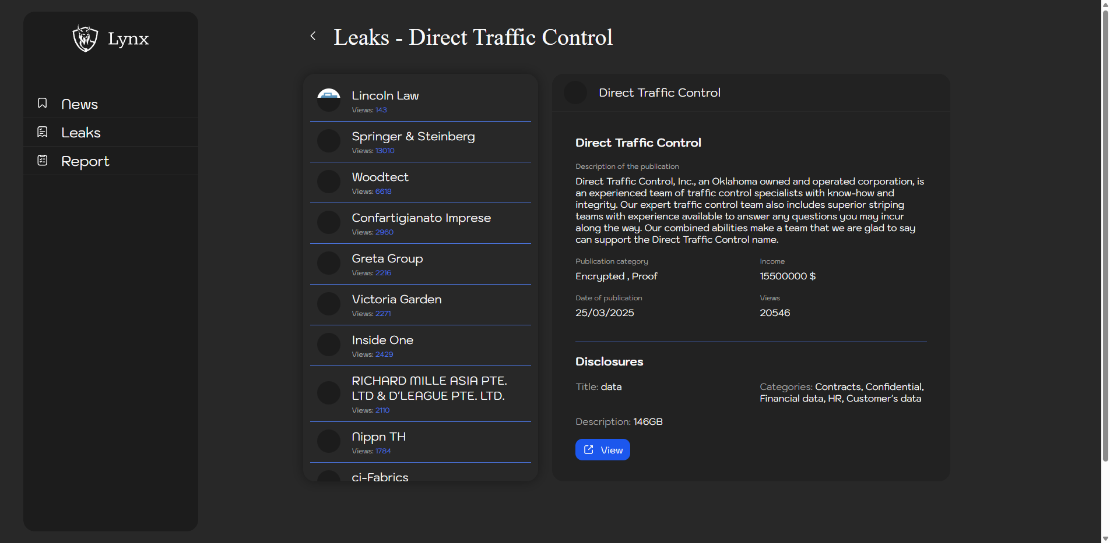
Task: Click the Leaks document icon in sidebar
Action: [x=43, y=132]
